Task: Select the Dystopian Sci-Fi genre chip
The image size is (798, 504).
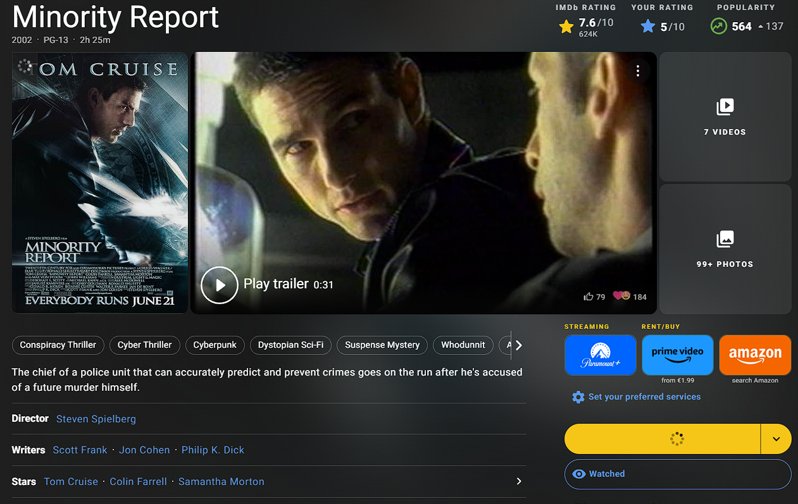Action: click(291, 345)
